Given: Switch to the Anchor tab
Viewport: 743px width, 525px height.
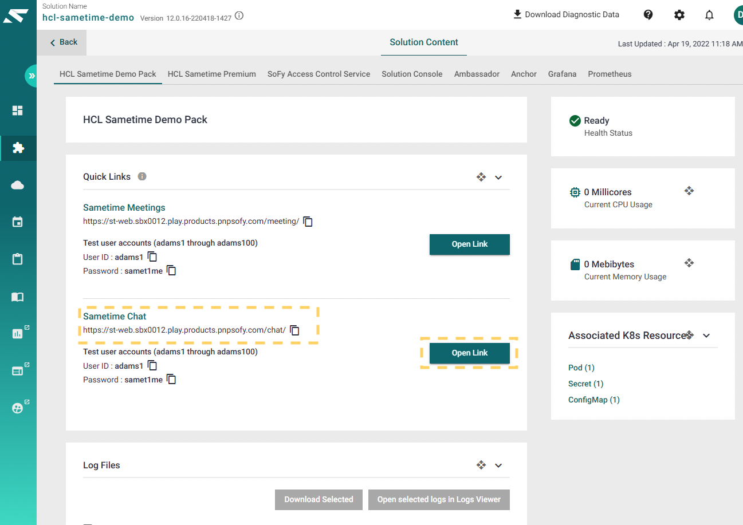Looking at the screenshot, I should click(x=524, y=74).
